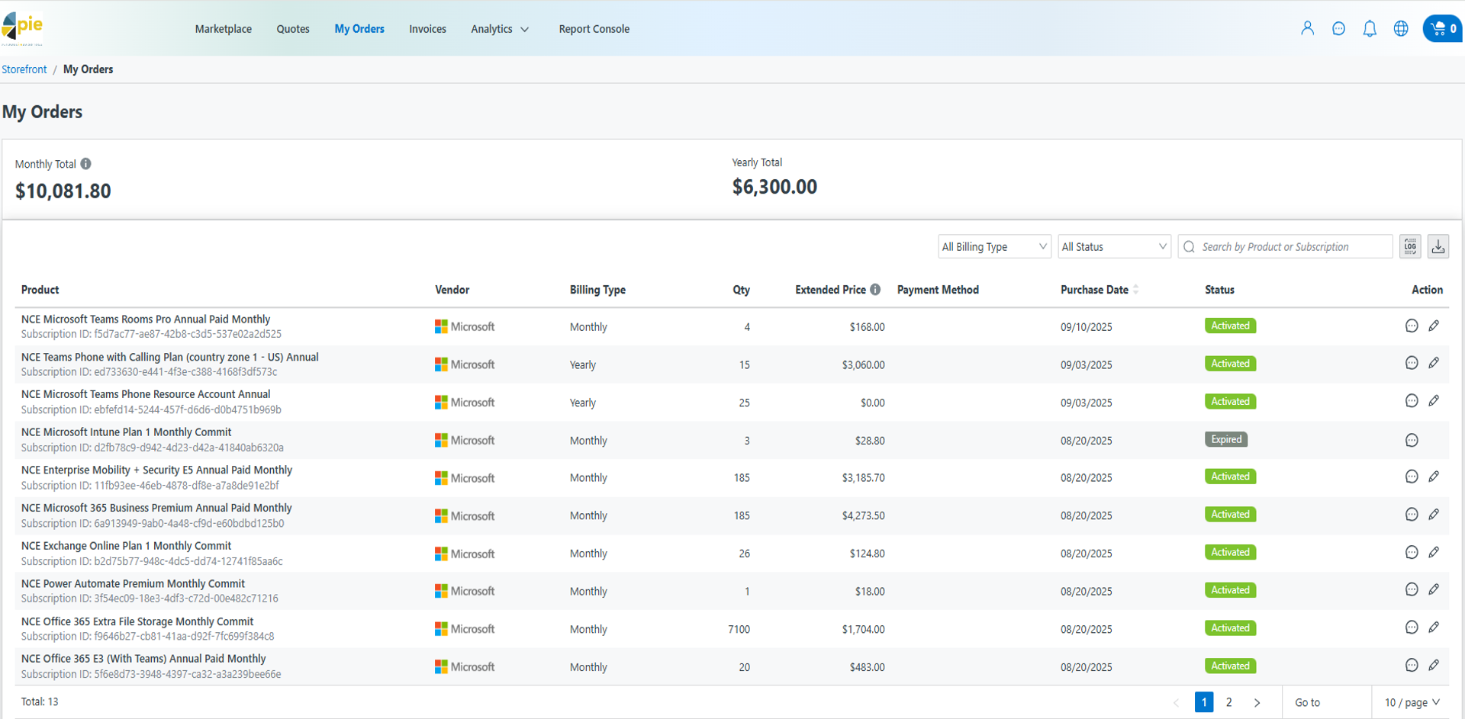Open comments for Power Automate Premium order
Viewport: 1465px width, 719px height.
tap(1412, 590)
